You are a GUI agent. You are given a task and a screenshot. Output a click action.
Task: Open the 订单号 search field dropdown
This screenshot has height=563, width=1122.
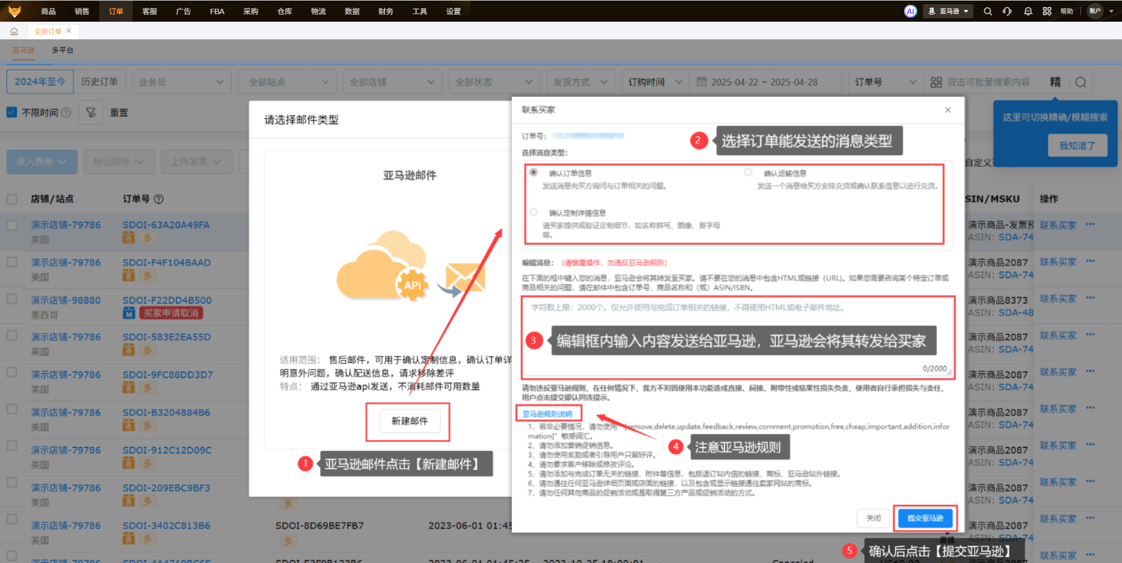(886, 82)
